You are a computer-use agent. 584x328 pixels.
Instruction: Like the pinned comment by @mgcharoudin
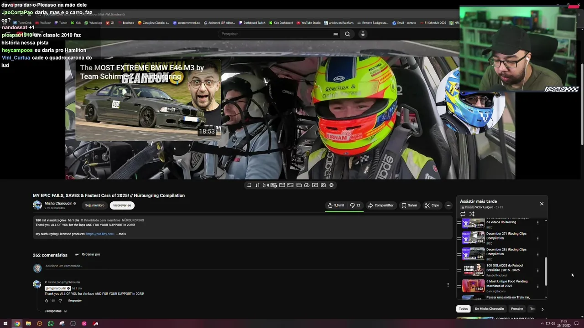point(47,301)
